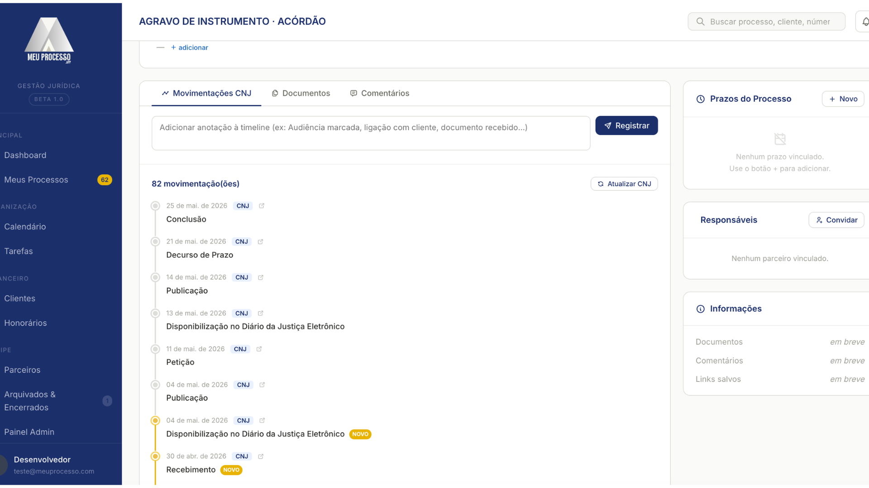This screenshot has width=869, height=488.
Task: Click the notification bell icon
Action: click(865, 22)
